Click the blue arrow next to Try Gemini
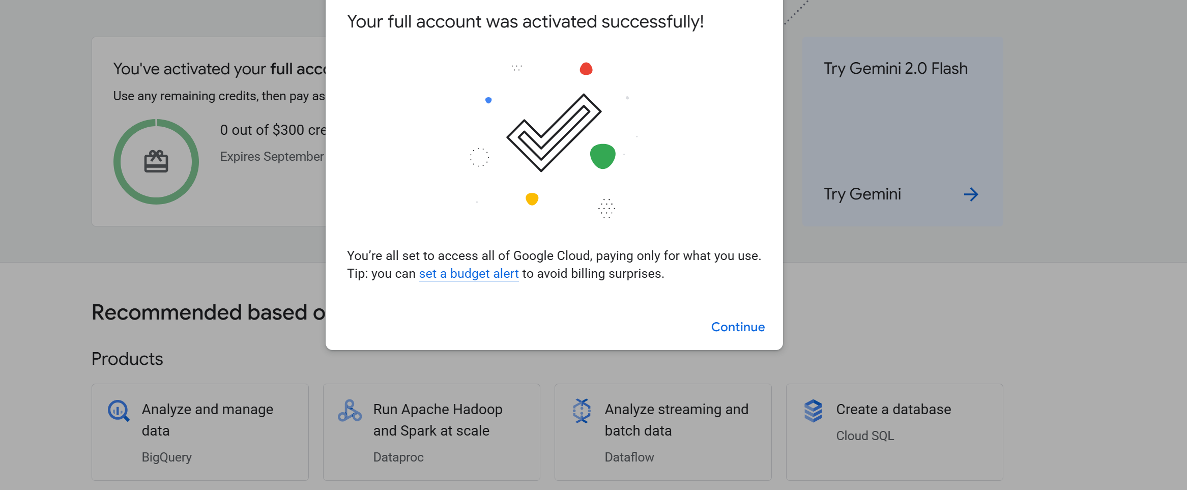Image resolution: width=1187 pixels, height=490 pixels. pos(971,194)
